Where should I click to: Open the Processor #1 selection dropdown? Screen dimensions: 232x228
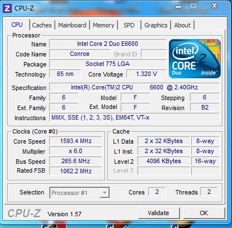(x=79, y=193)
